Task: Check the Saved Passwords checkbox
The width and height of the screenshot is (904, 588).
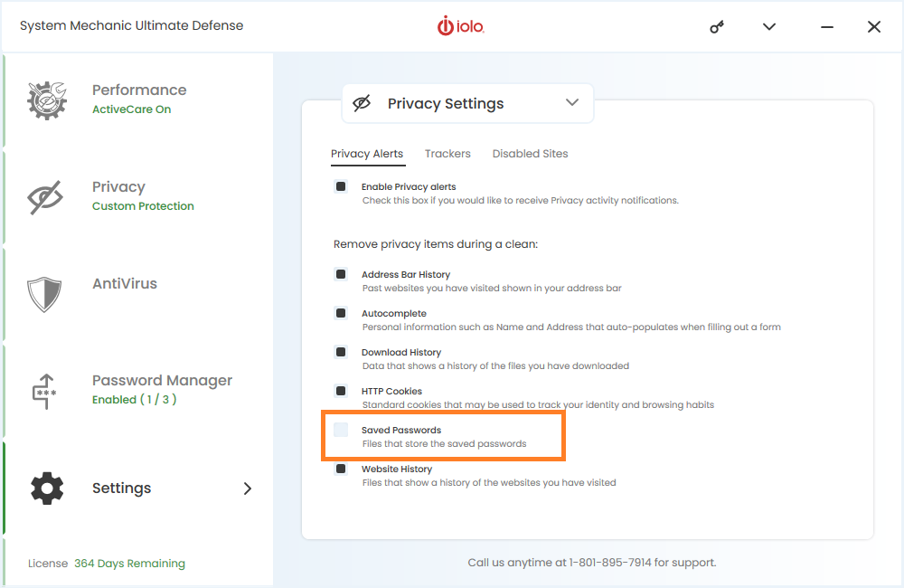Action: coord(341,430)
